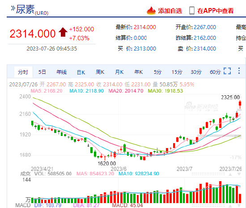Open the three-dot chart options menu
The width and height of the screenshot is (246, 208).
[x=239, y=71]
